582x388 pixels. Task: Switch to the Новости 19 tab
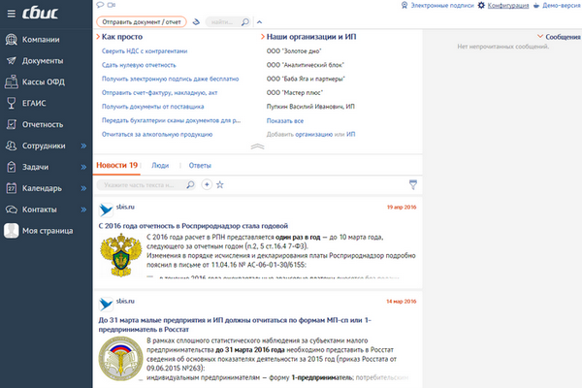117,165
